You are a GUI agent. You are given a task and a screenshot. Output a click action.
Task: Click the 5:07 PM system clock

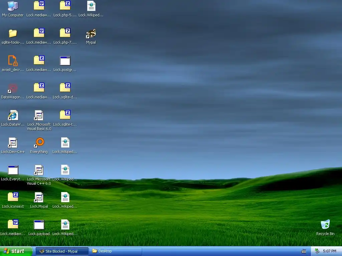pyautogui.click(x=329, y=251)
